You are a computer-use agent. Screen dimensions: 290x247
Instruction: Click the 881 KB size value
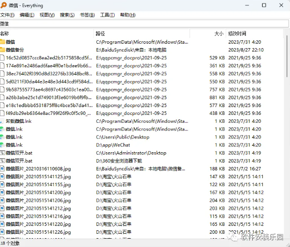pyautogui.click(x=217, y=98)
